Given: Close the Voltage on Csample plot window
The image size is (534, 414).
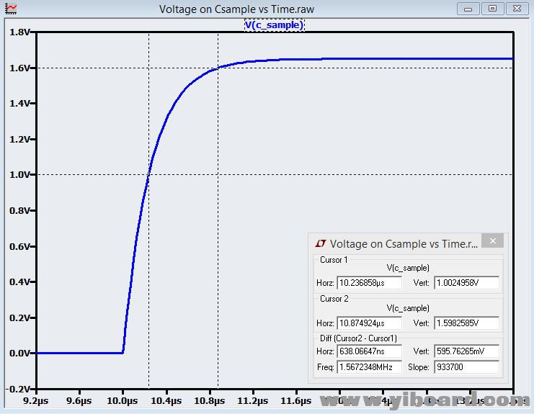Looking at the screenshot, I should pos(516,9).
